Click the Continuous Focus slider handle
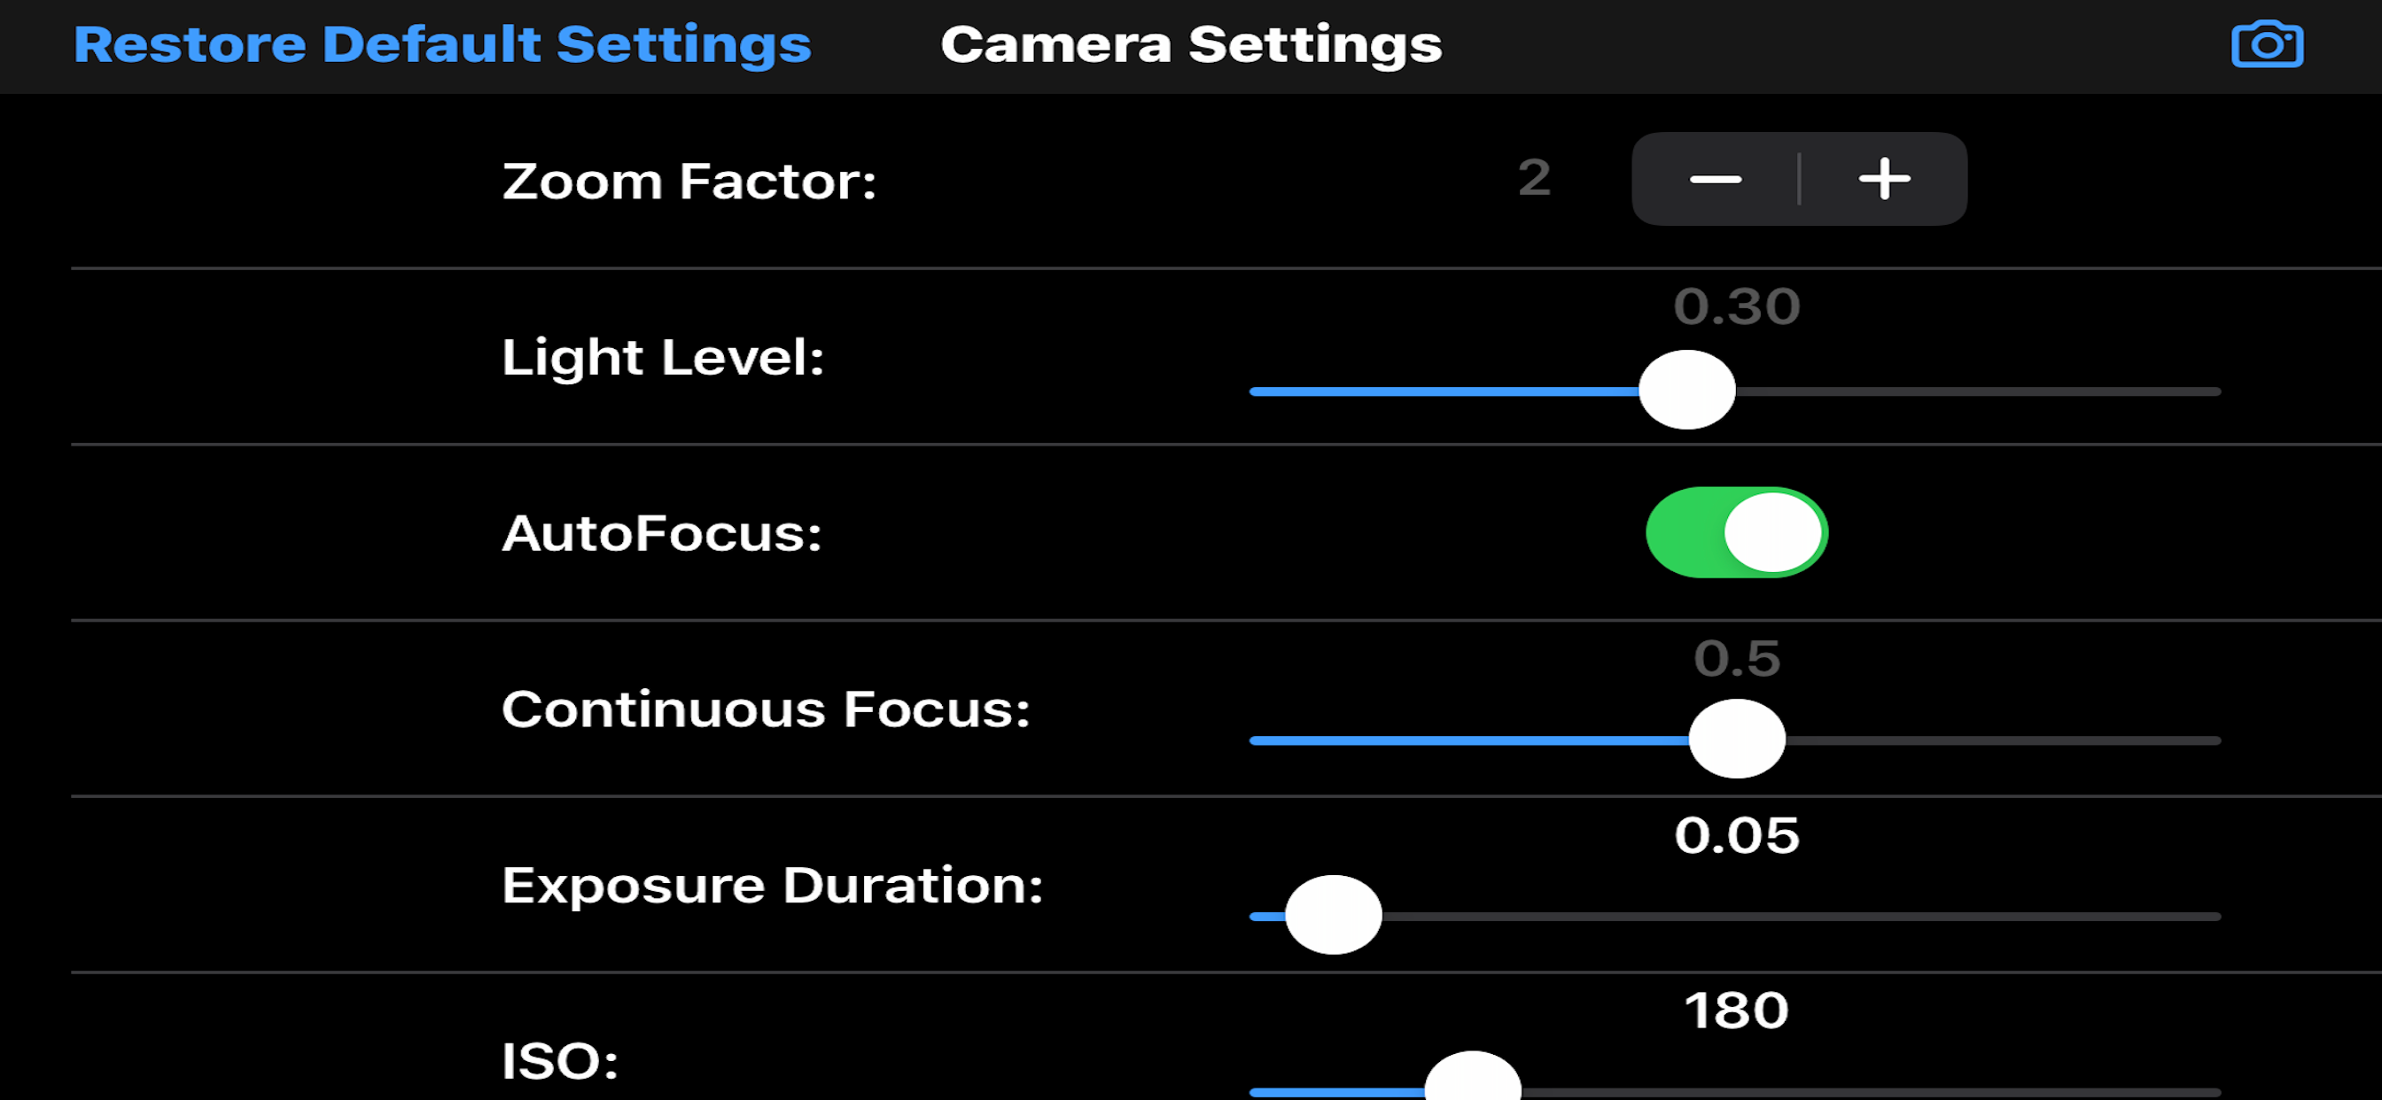The width and height of the screenshot is (2382, 1100). (1736, 740)
